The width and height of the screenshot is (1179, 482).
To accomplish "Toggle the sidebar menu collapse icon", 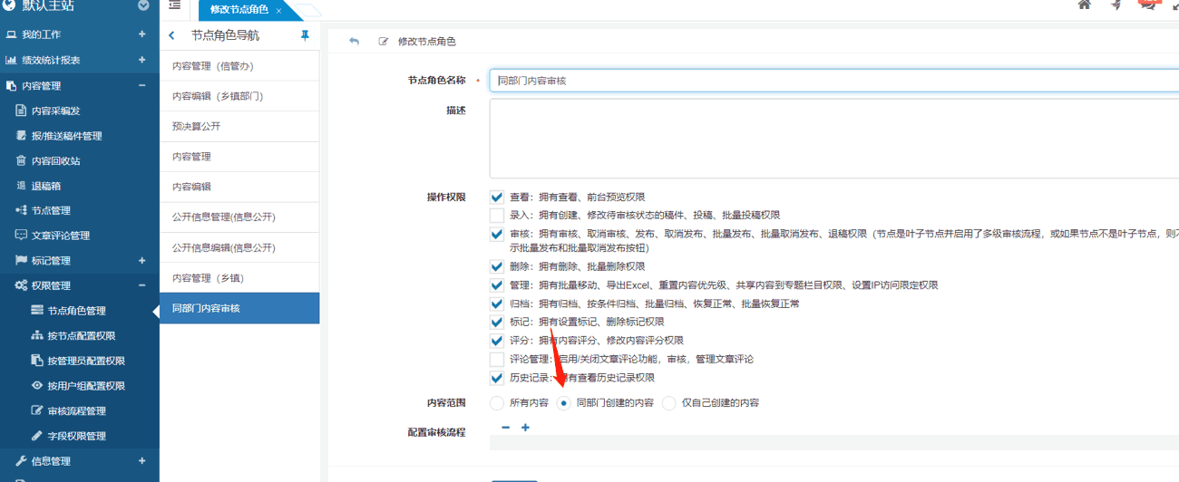I will [175, 6].
